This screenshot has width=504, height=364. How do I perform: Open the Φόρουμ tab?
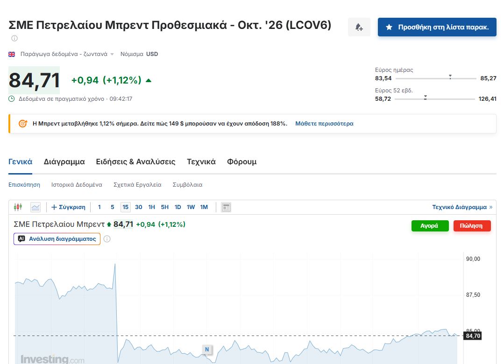[x=241, y=161]
